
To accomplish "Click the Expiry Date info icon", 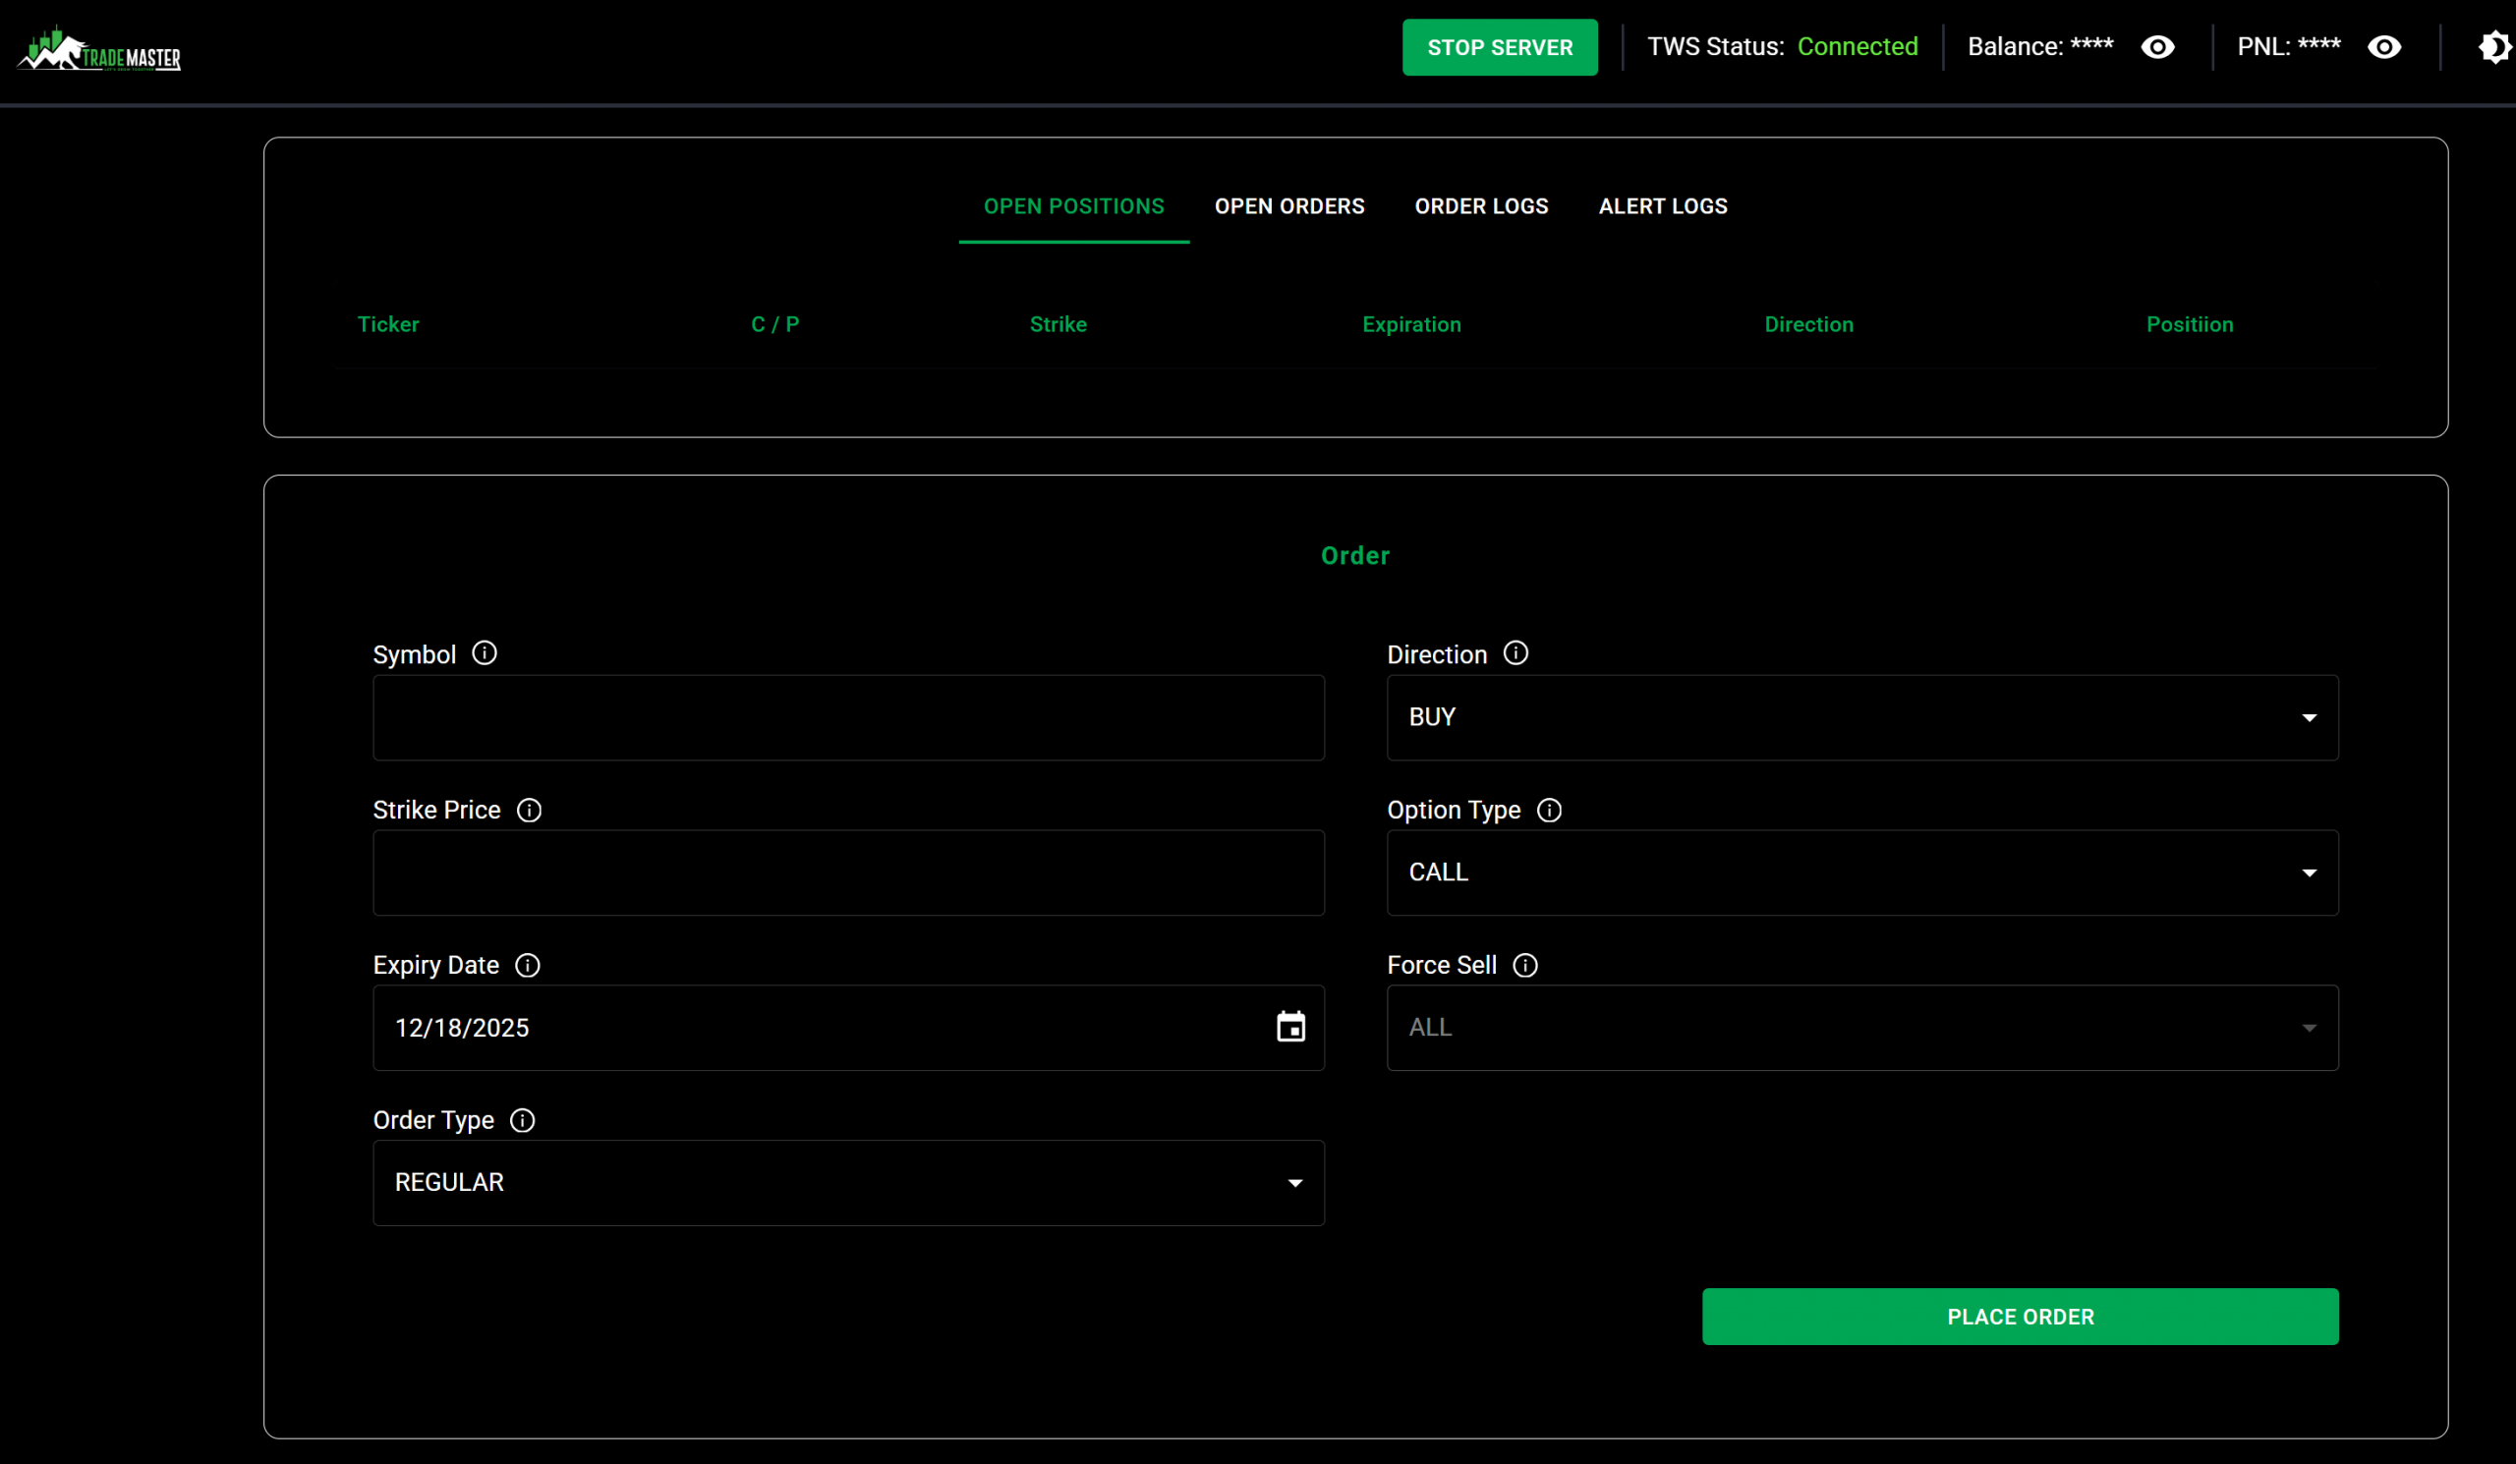I will [x=527, y=965].
